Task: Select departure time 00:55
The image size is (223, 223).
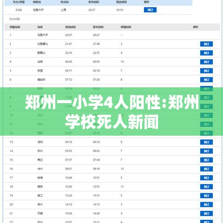Action: (x=96, y=62)
